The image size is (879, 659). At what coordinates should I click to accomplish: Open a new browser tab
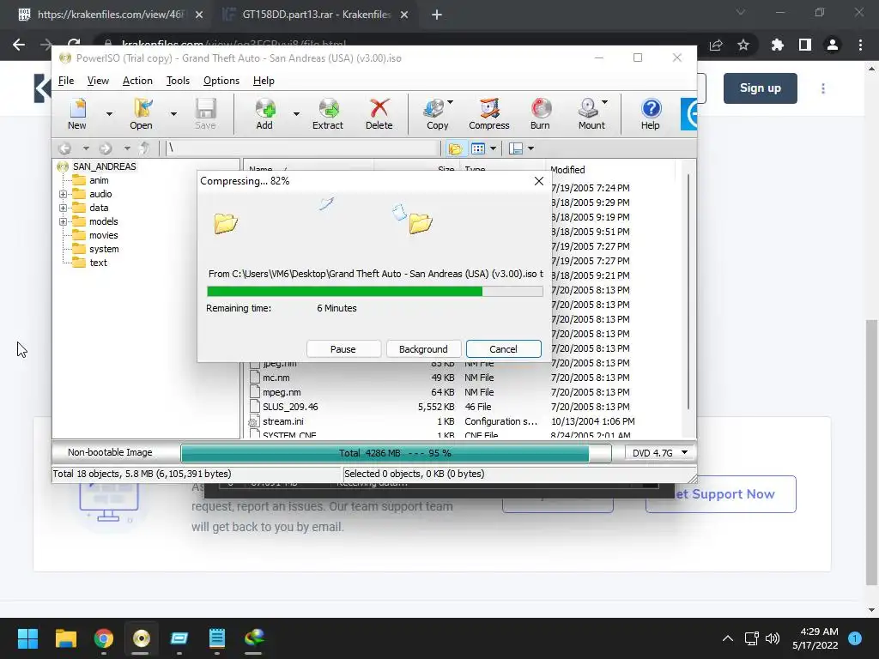coord(437,15)
